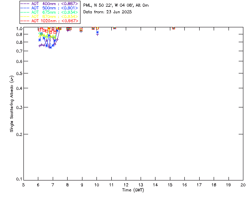Click the 'Data from: 23 Jun 2025' label
This screenshot has width=250, height=200.
[107, 12]
